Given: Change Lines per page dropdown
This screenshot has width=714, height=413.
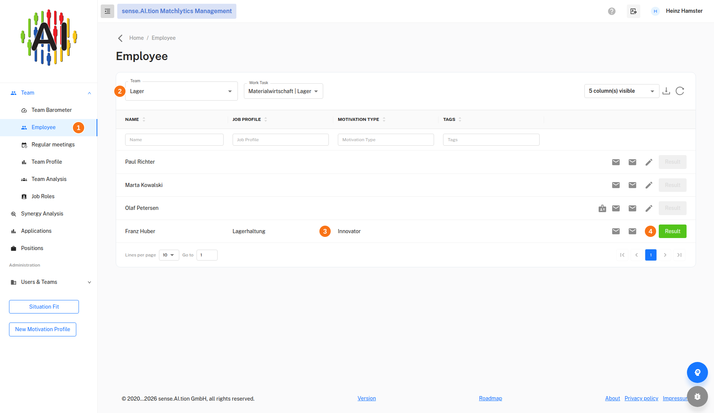Looking at the screenshot, I should 169,255.
